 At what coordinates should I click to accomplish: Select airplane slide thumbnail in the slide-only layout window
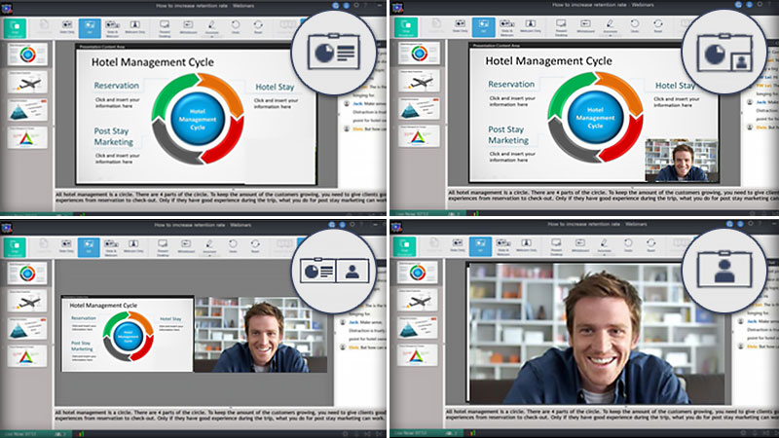[28, 82]
